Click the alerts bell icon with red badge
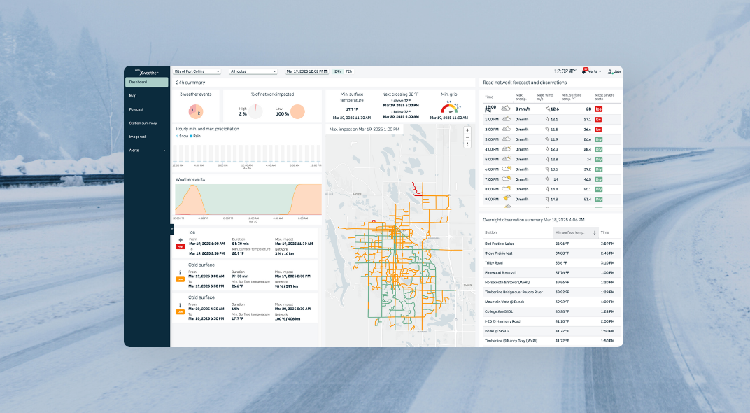The height and width of the screenshot is (413, 750). (x=584, y=71)
